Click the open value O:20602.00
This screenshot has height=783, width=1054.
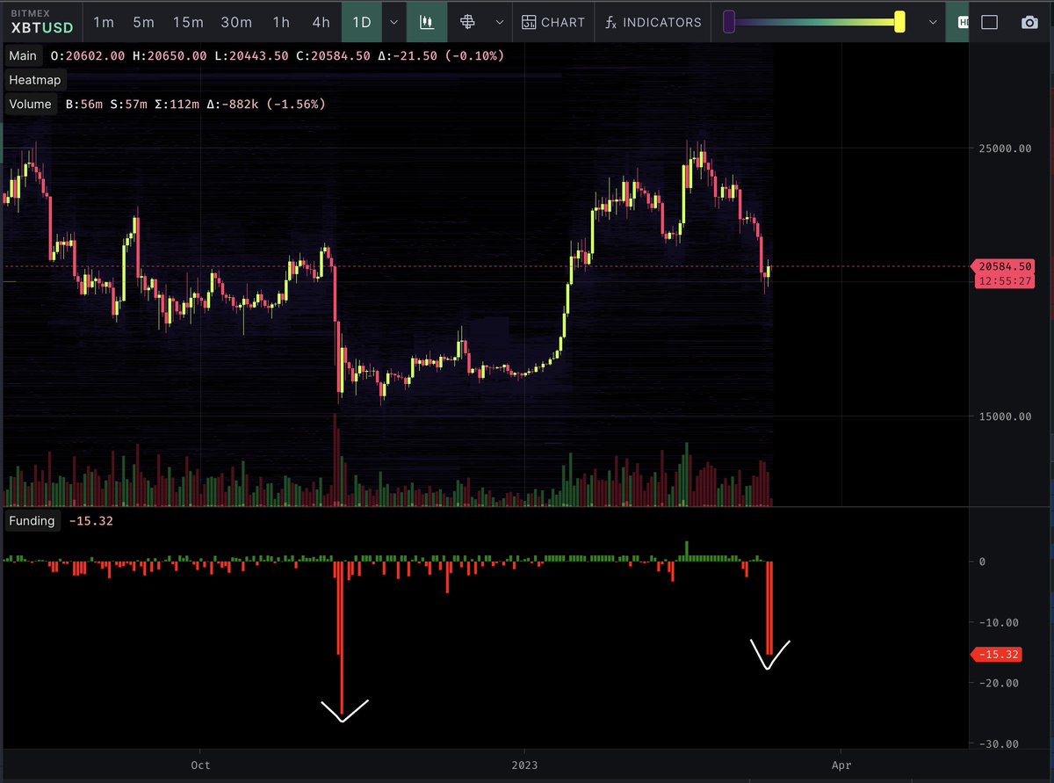click(x=89, y=55)
